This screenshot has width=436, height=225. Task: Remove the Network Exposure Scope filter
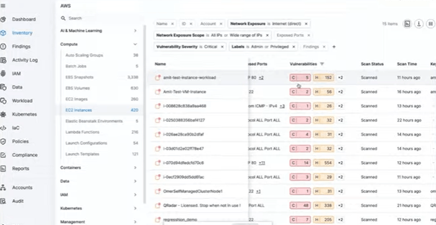pos(267,35)
